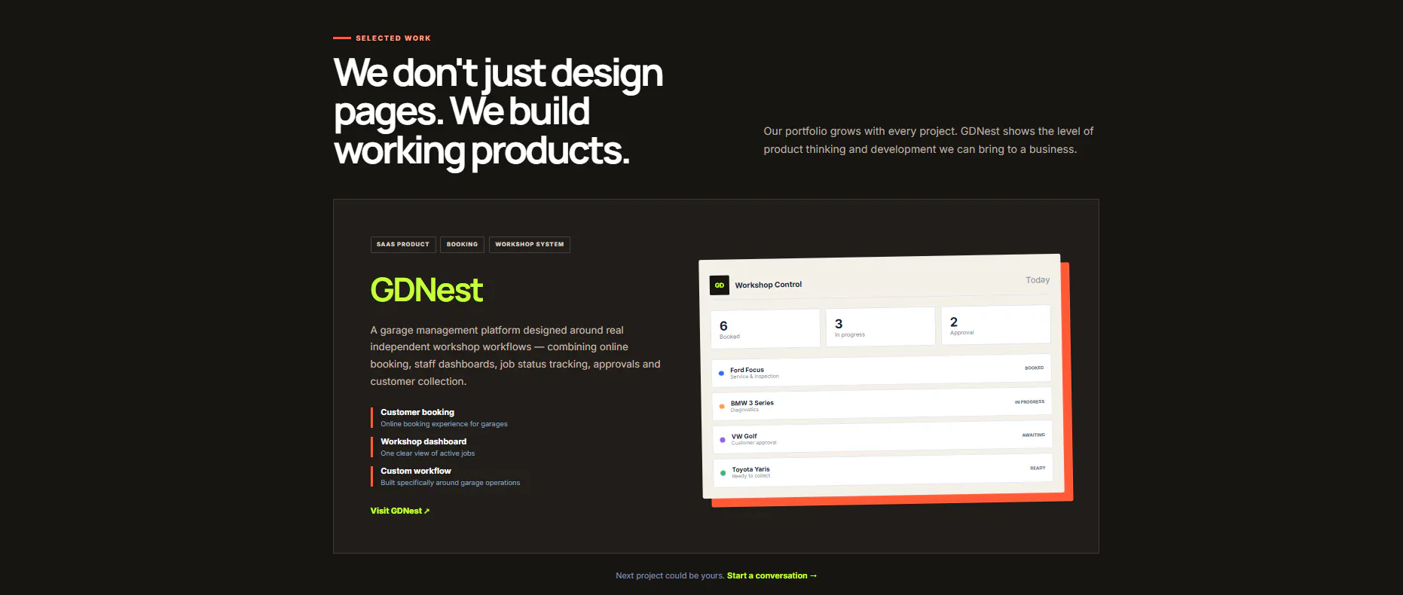Click the orange status dot beside BMW 3 Series
Screen dimensions: 1403x595
pyautogui.click(x=722, y=407)
